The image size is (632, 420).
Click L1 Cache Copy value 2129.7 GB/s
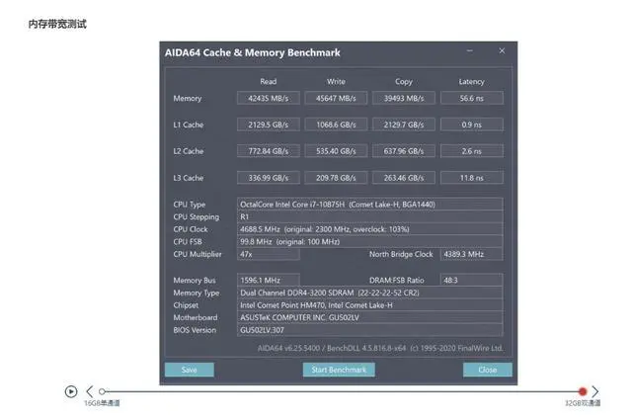coord(404,125)
